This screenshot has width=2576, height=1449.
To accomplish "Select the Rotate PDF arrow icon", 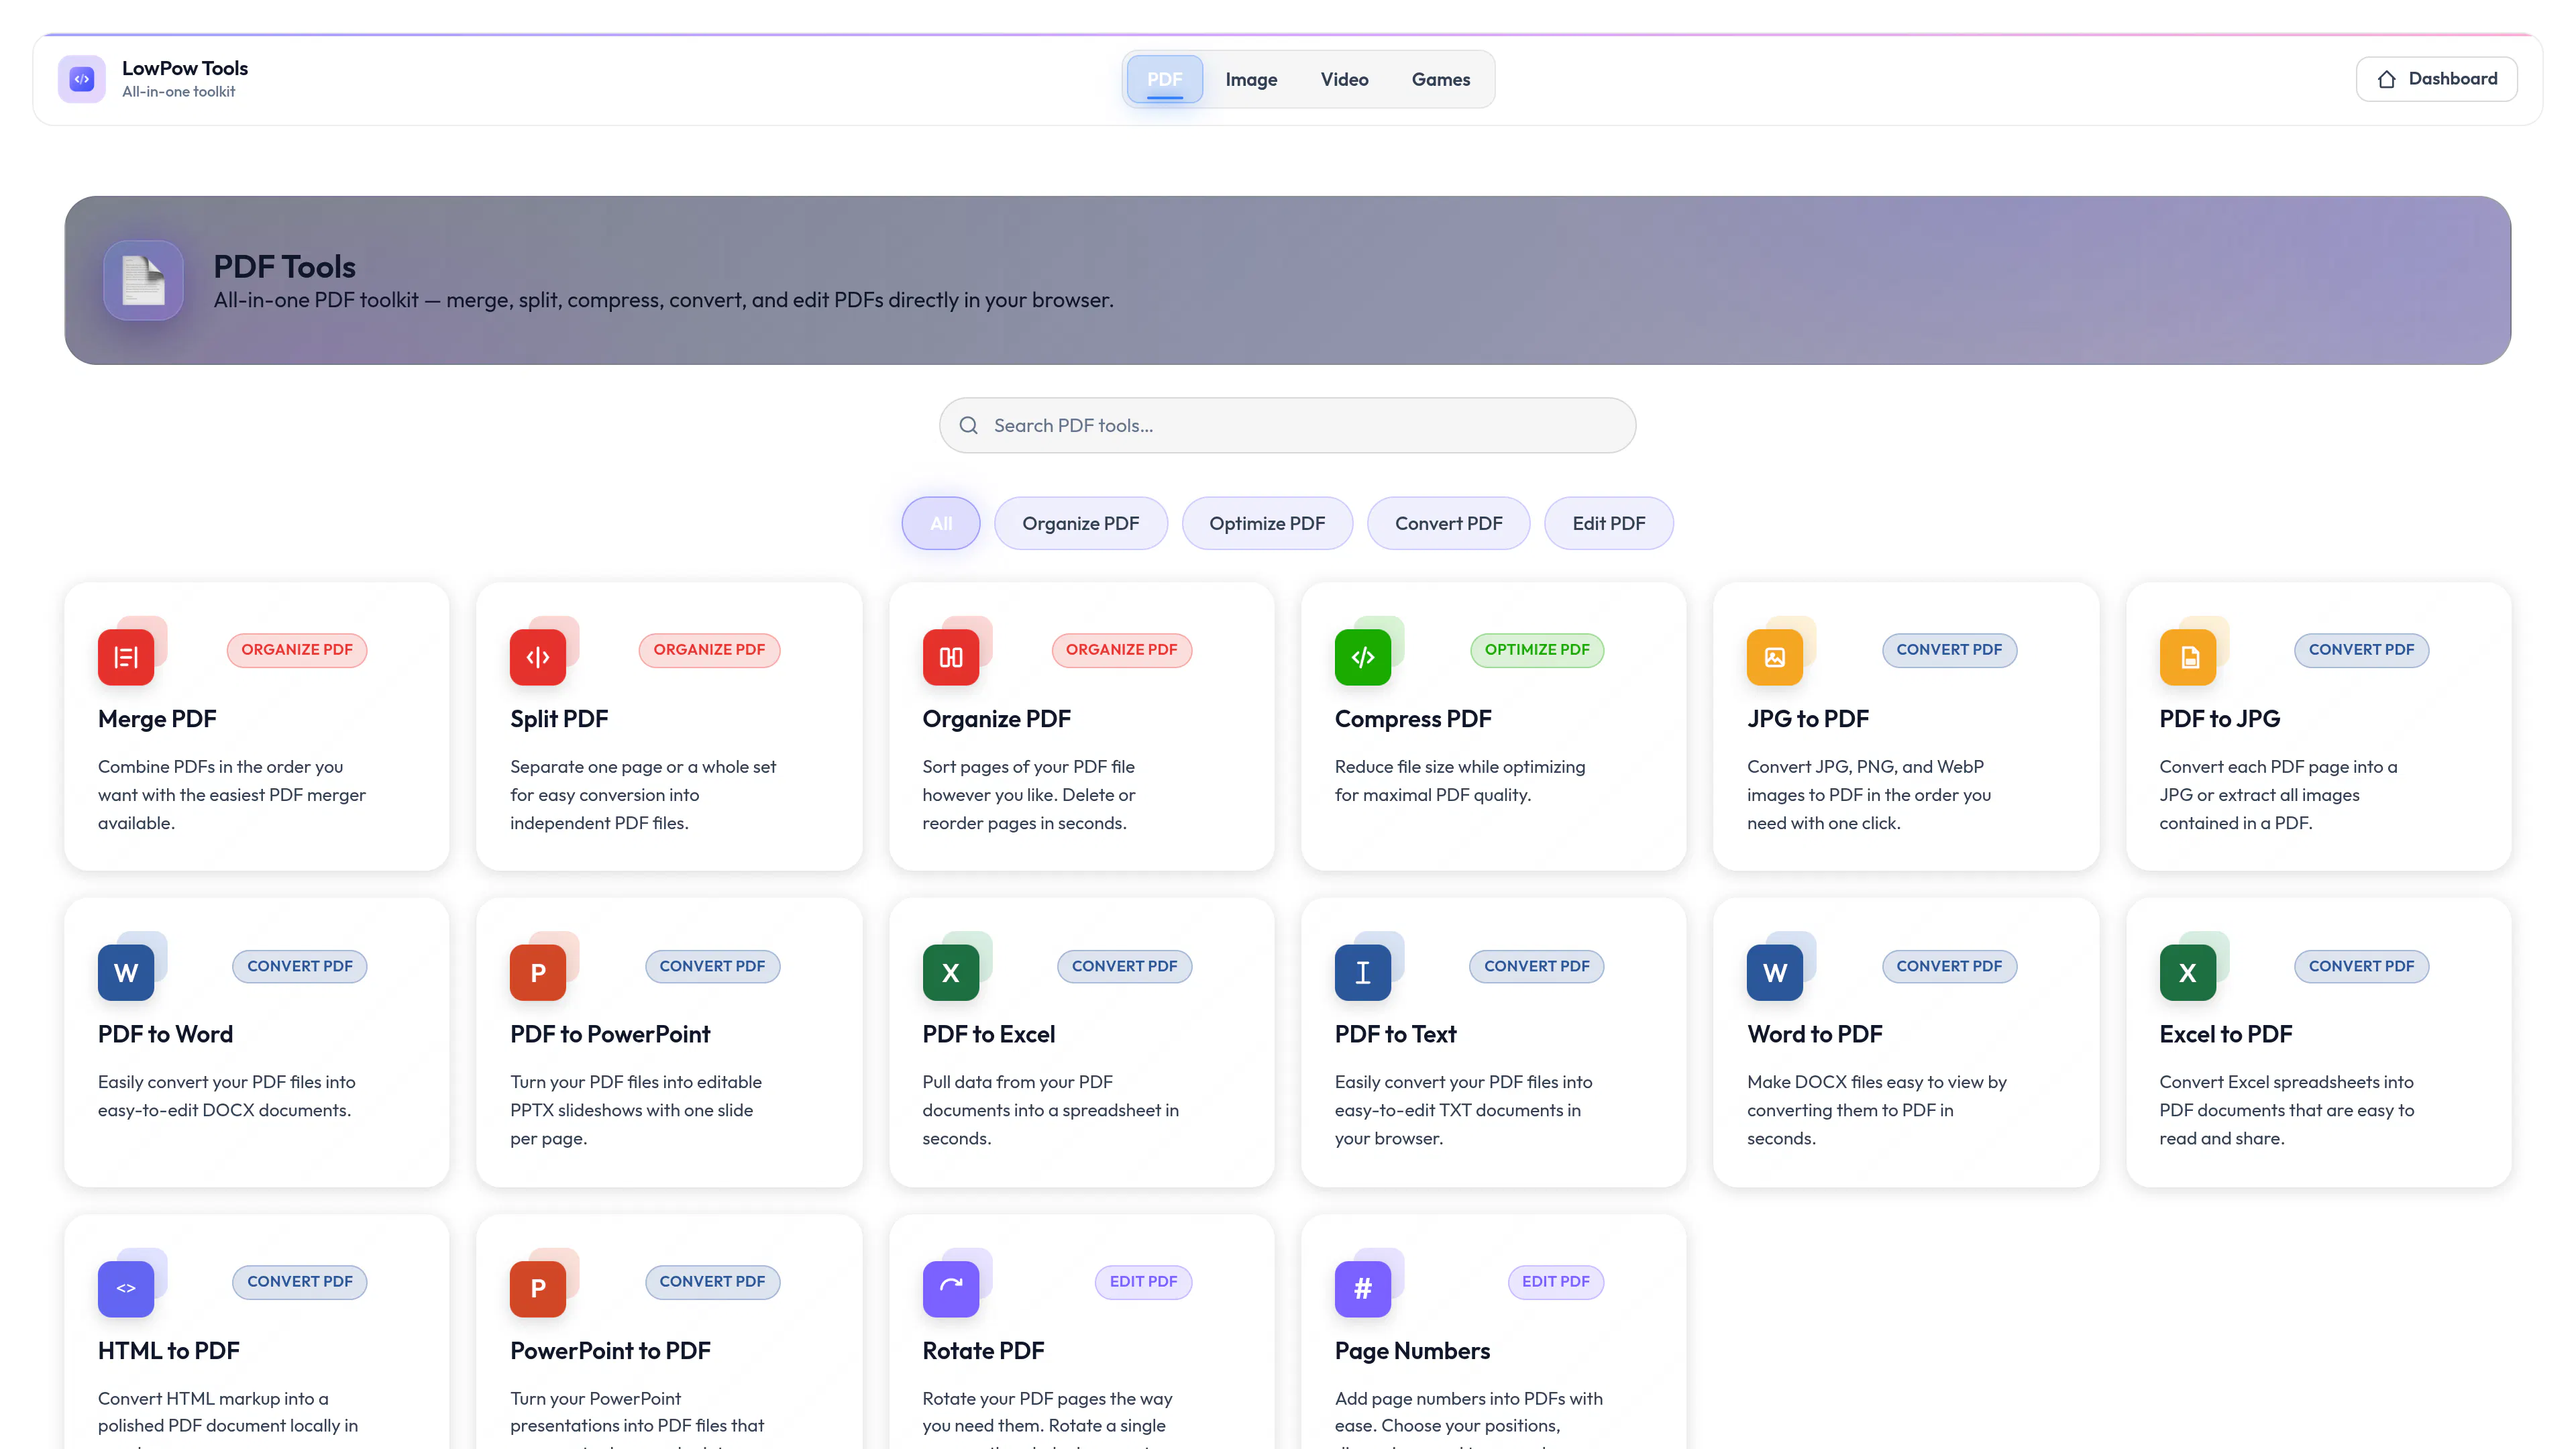I will 951,1289.
